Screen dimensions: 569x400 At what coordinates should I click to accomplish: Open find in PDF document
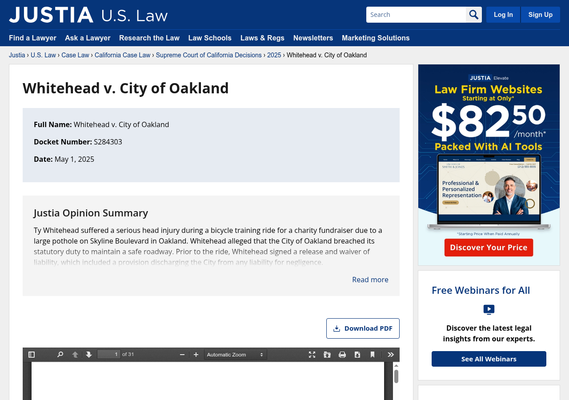[x=60, y=355]
